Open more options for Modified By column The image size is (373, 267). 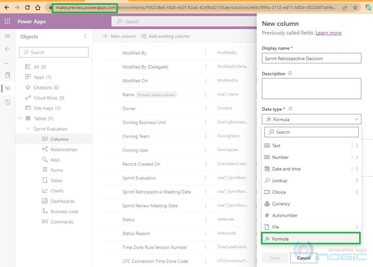(205, 53)
